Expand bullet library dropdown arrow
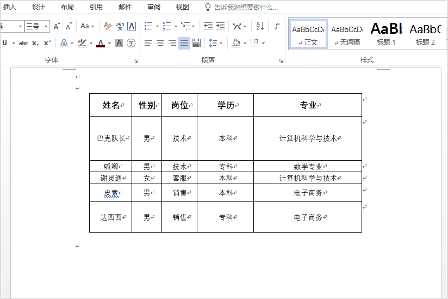Image resolution: width=448 pixels, height=299 pixels. pyautogui.click(x=157, y=26)
